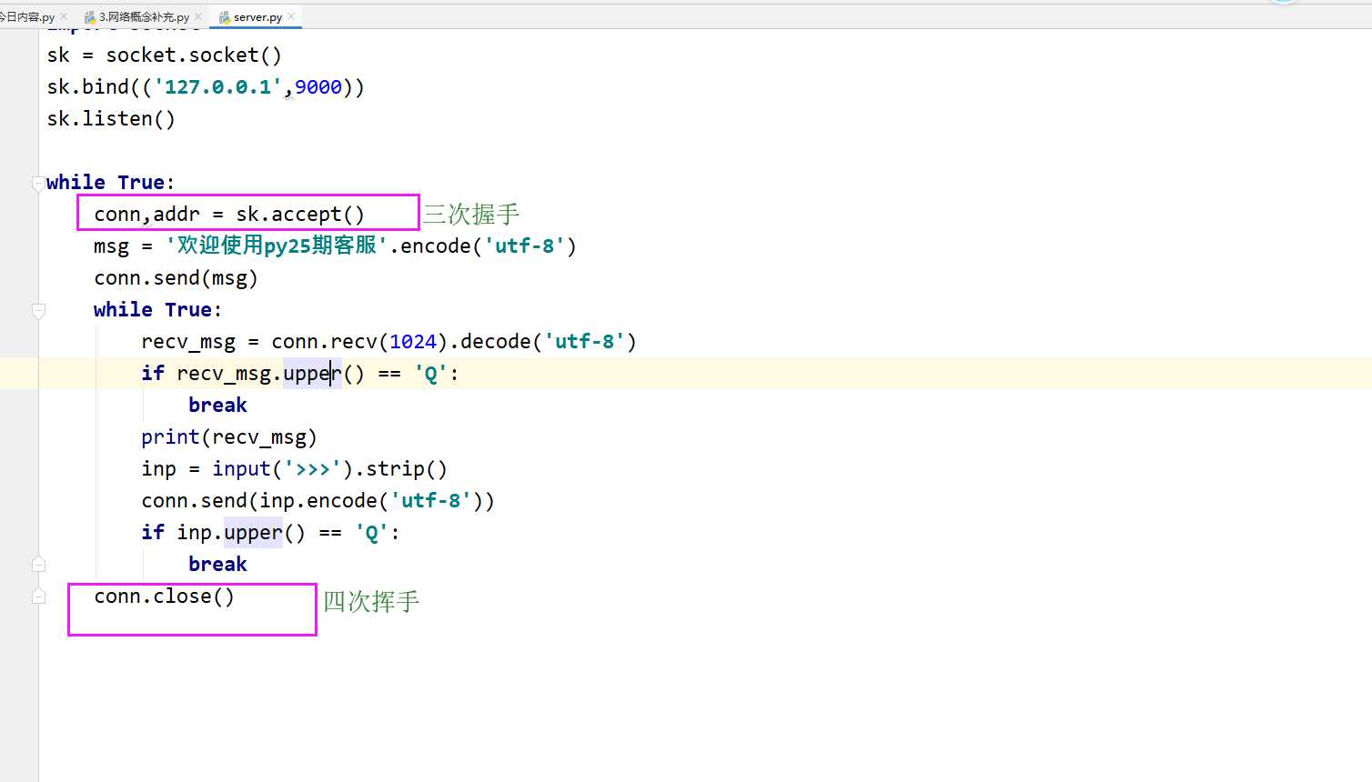This screenshot has height=782, width=1372.
Task: Click the first 'break' keyword under recv_msg check
Action: point(217,406)
